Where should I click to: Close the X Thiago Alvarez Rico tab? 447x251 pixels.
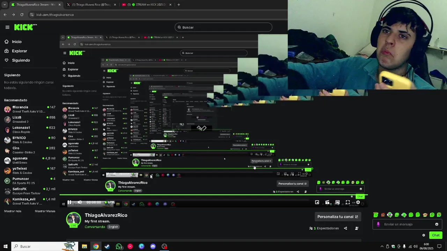click(x=115, y=5)
